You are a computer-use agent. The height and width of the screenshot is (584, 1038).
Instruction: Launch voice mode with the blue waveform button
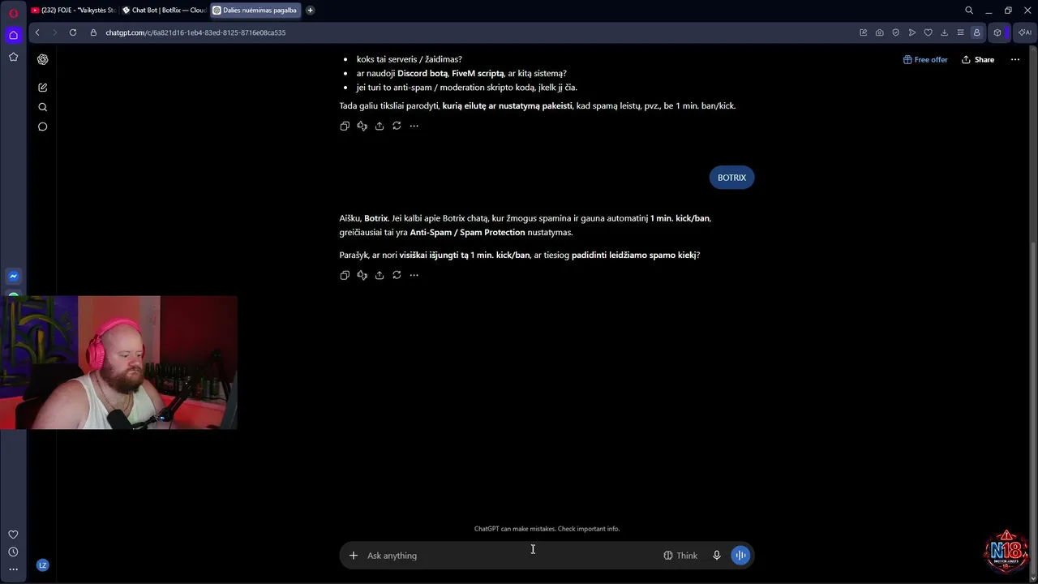click(740, 556)
